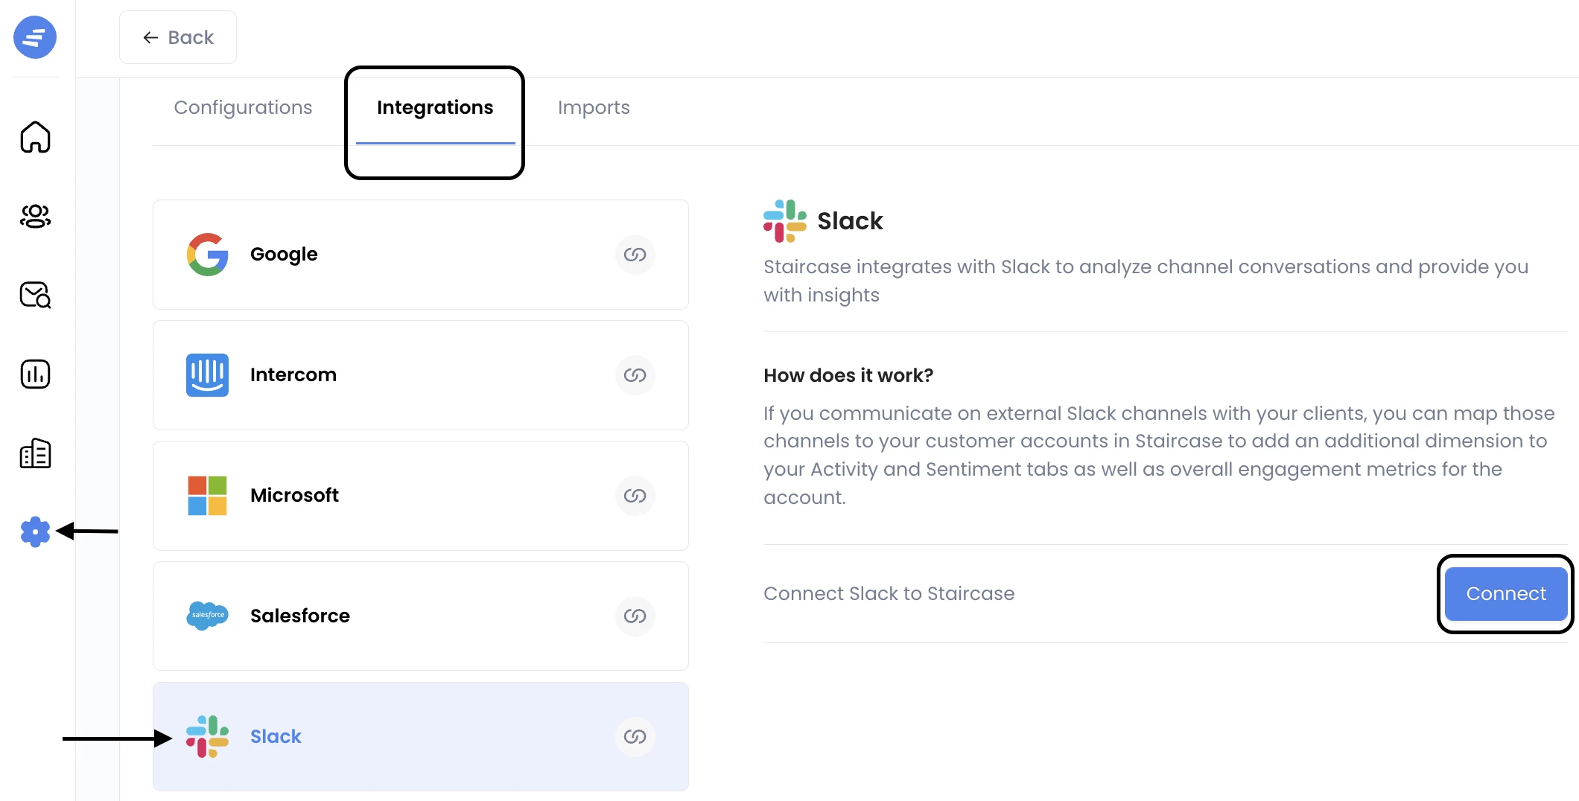Click the Salesforce link icon

[x=635, y=616]
